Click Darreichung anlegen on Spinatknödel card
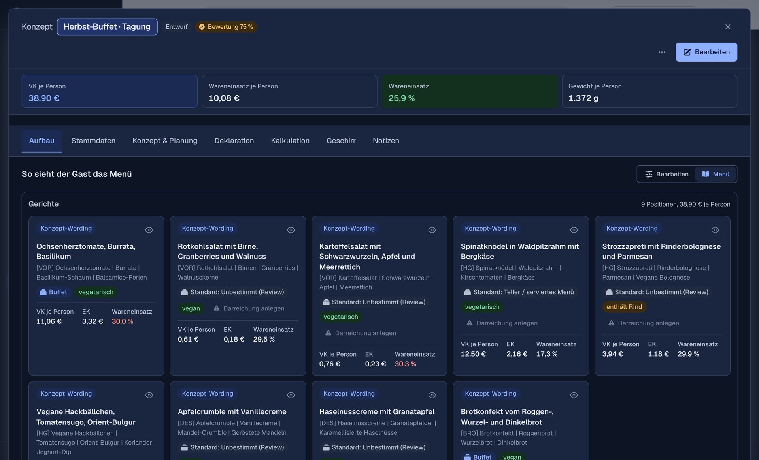This screenshot has height=460, width=759. [502, 323]
